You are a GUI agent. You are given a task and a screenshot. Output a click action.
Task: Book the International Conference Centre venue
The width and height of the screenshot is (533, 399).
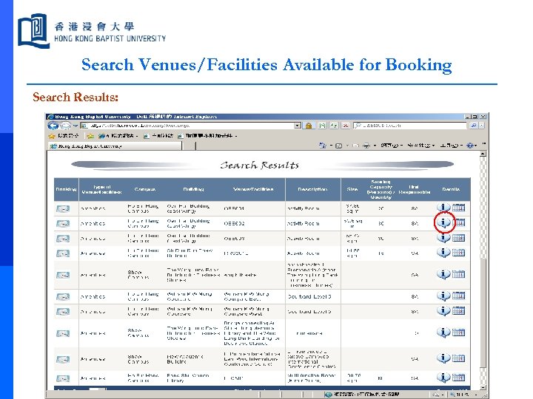[63, 359]
